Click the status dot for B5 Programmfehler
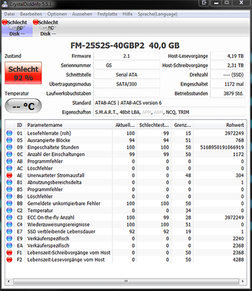Viewport: 252px width, 291px height. coord(10,189)
